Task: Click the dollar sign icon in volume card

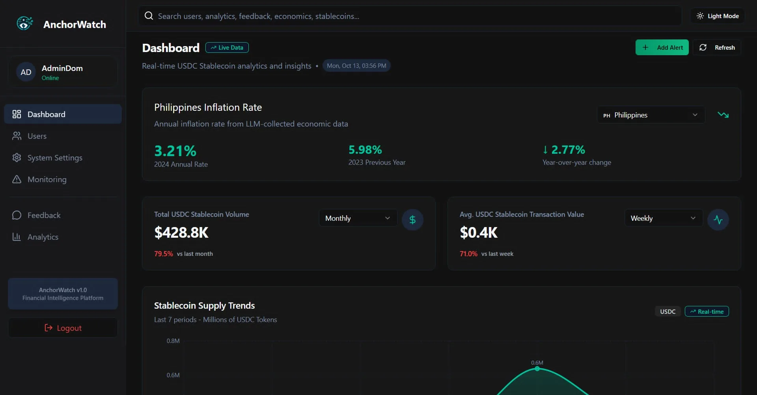Action: coord(412,220)
